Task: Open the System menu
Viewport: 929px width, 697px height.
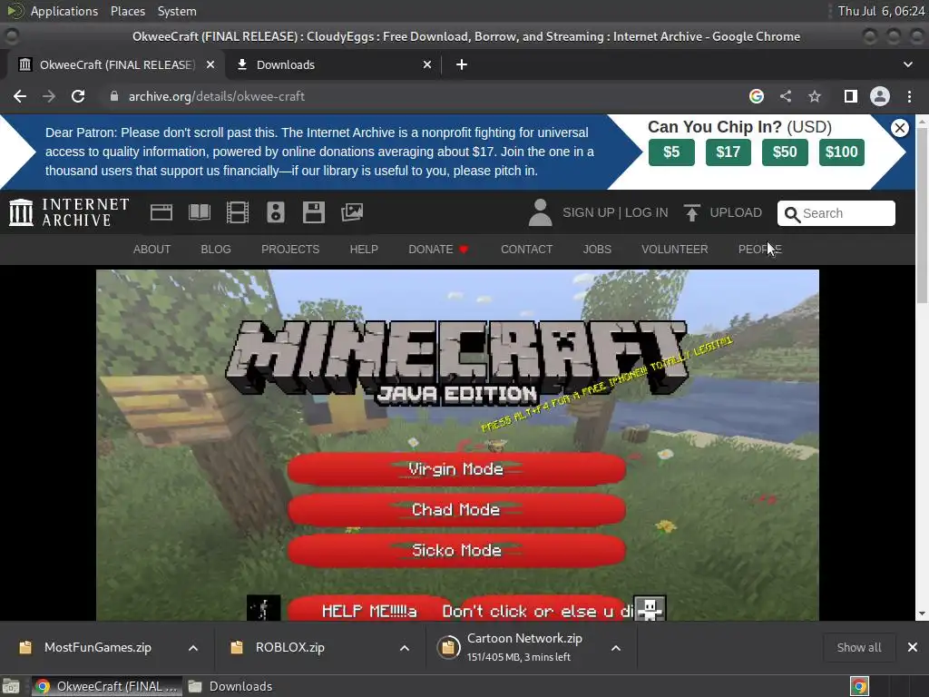Action: pos(177,11)
